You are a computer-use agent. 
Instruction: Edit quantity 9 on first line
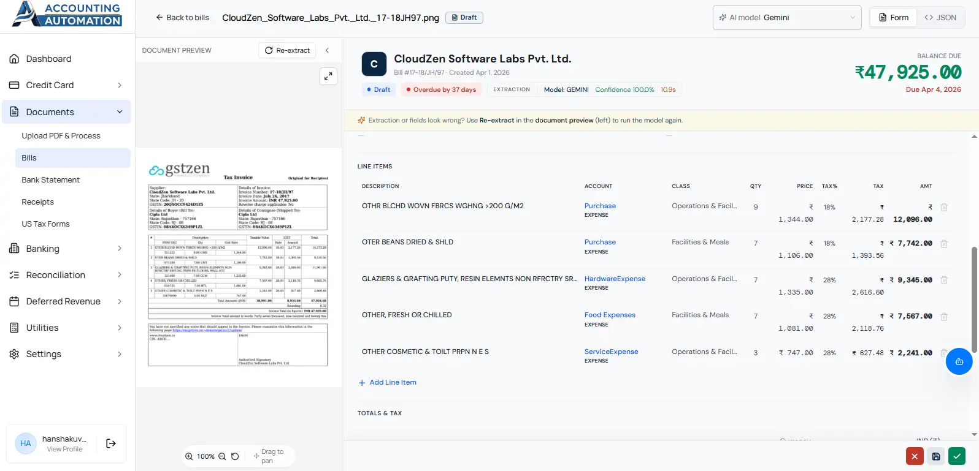[x=756, y=207]
